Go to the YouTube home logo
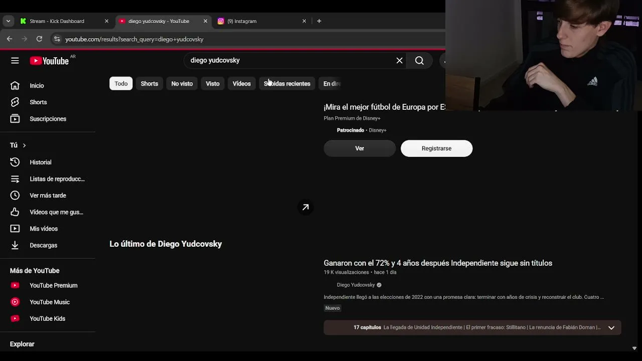Screen dimensions: 642x361 point(49,61)
